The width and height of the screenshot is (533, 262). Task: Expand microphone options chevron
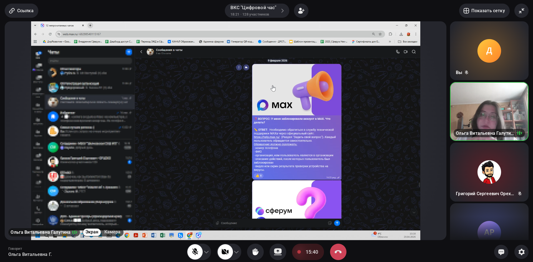tap(207, 252)
